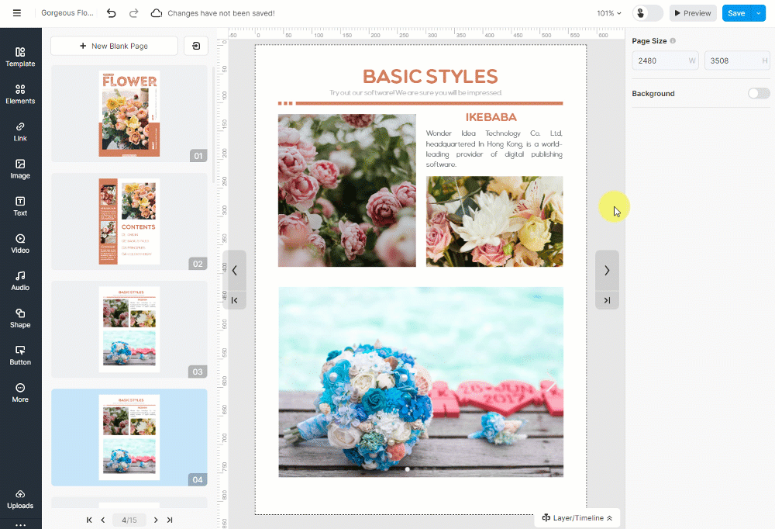Go to first page in bottom pager
Image resolution: width=775 pixels, height=529 pixels.
pyautogui.click(x=89, y=520)
